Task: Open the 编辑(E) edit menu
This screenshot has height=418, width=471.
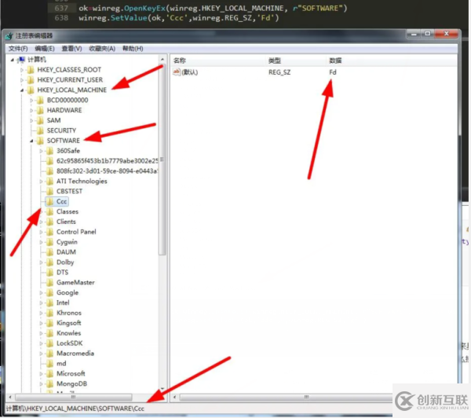Action: point(46,49)
